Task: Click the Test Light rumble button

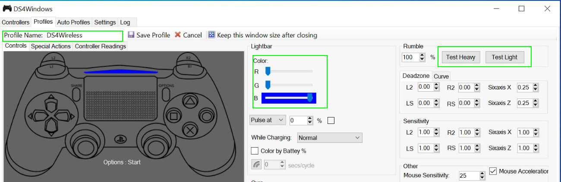Action: [x=504, y=57]
